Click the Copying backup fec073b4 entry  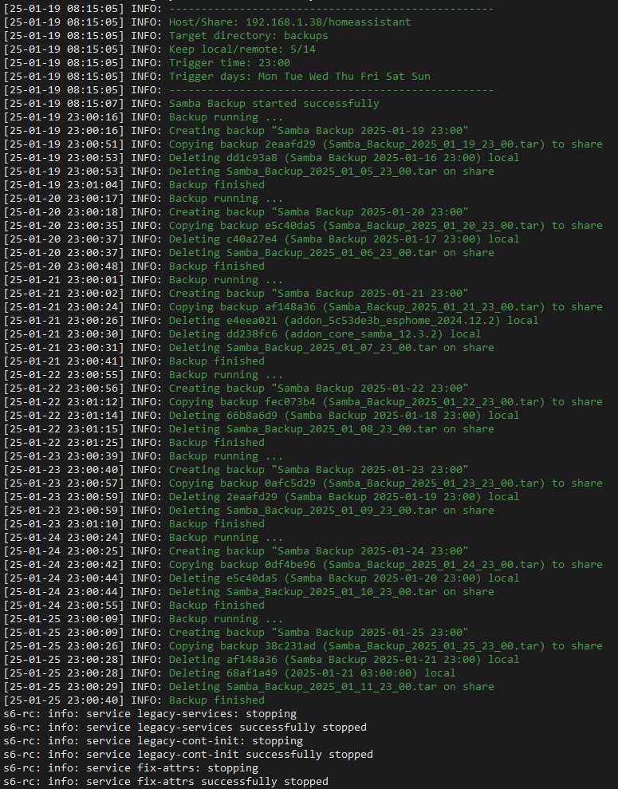pos(385,402)
